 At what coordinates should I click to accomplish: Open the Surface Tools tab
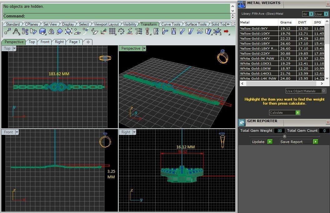pos(196,24)
